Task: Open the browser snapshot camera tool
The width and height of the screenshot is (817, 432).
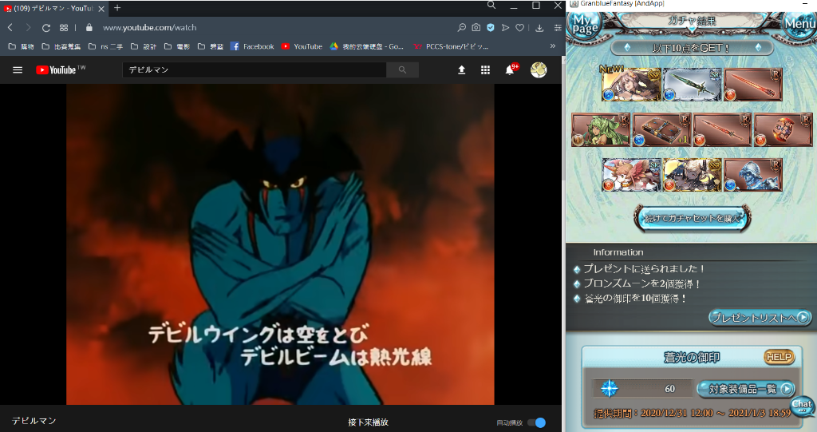Action: point(476,28)
